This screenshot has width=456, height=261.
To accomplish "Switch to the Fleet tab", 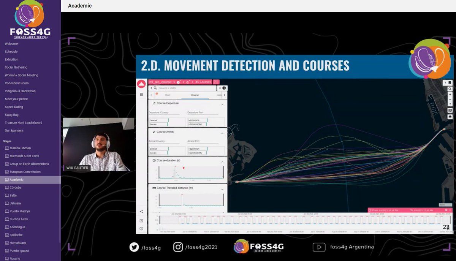I will pos(168,95).
